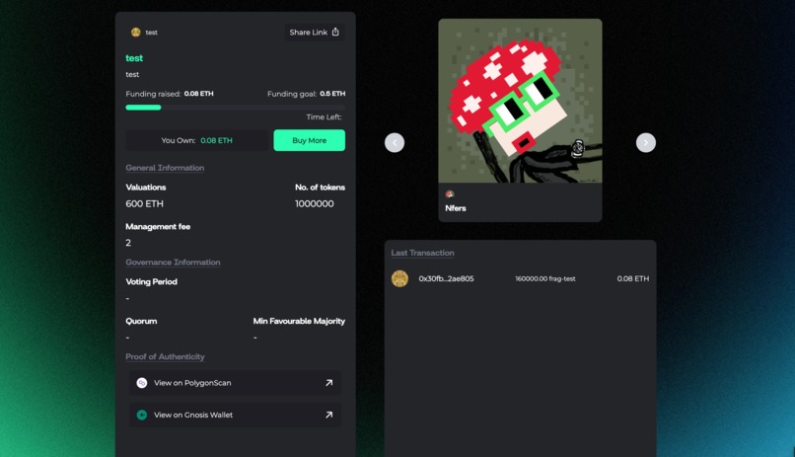Click the Proof of Authenticity heading

166,356
